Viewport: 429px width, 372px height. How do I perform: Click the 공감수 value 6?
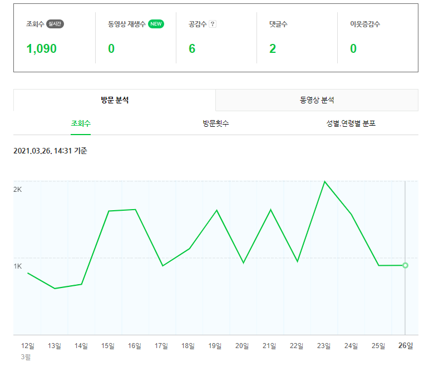click(x=192, y=49)
